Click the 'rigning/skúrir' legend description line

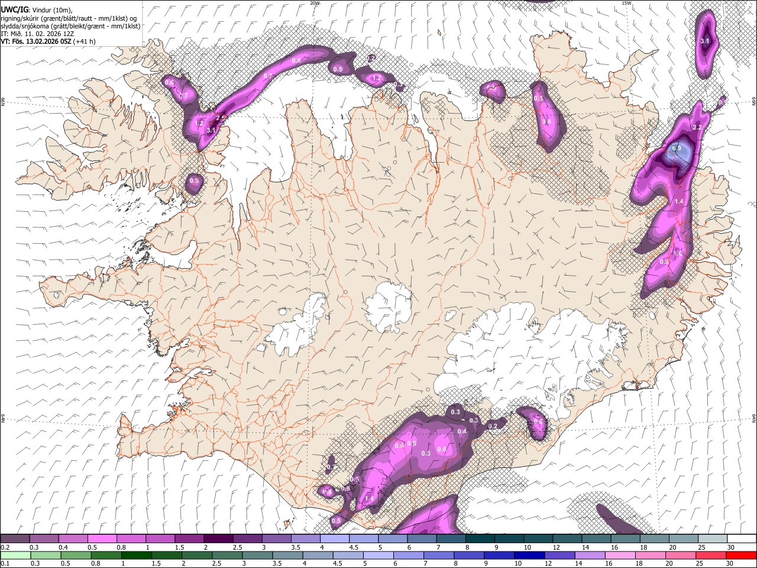coord(69,18)
